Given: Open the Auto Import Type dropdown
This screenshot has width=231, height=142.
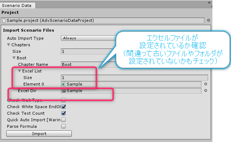Looking at the screenshot, I should [x=89, y=38].
